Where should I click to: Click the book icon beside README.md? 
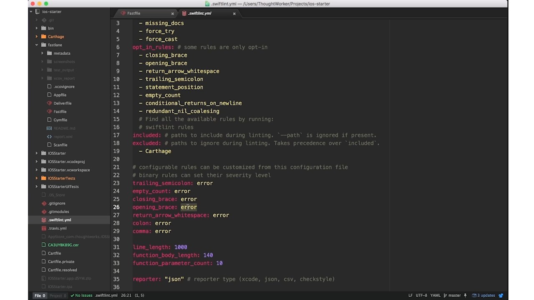[x=49, y=128]
